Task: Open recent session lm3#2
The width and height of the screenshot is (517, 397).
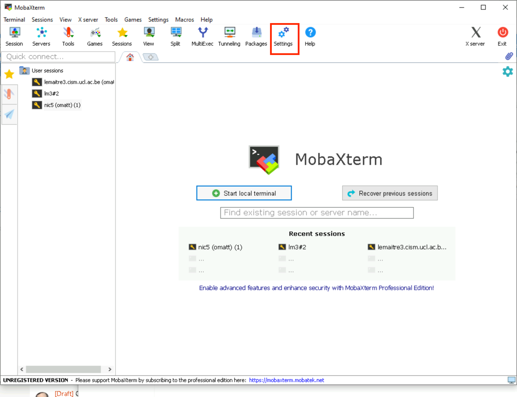Action: [292, 247]
